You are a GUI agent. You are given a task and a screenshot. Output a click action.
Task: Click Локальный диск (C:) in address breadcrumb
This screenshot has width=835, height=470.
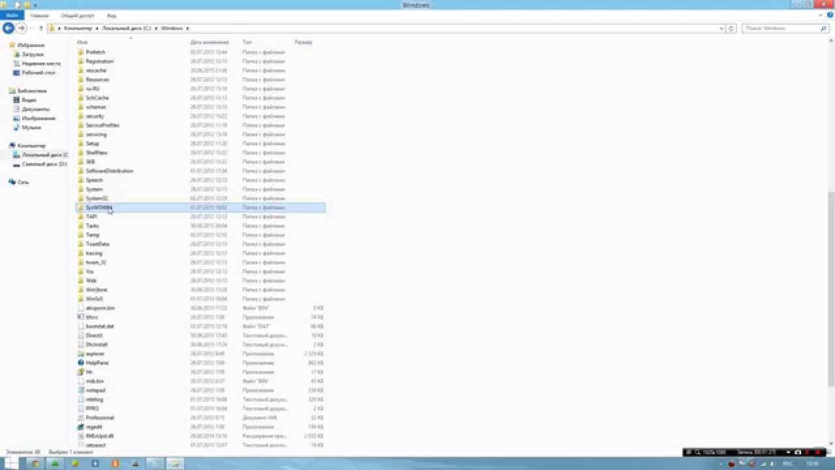tap(127, 28)
